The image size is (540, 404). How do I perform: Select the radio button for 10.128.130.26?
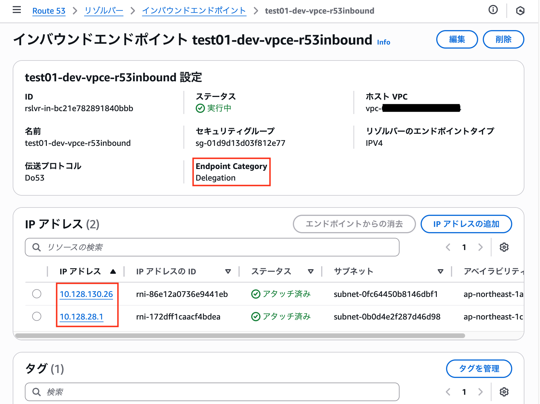[37, 294]
